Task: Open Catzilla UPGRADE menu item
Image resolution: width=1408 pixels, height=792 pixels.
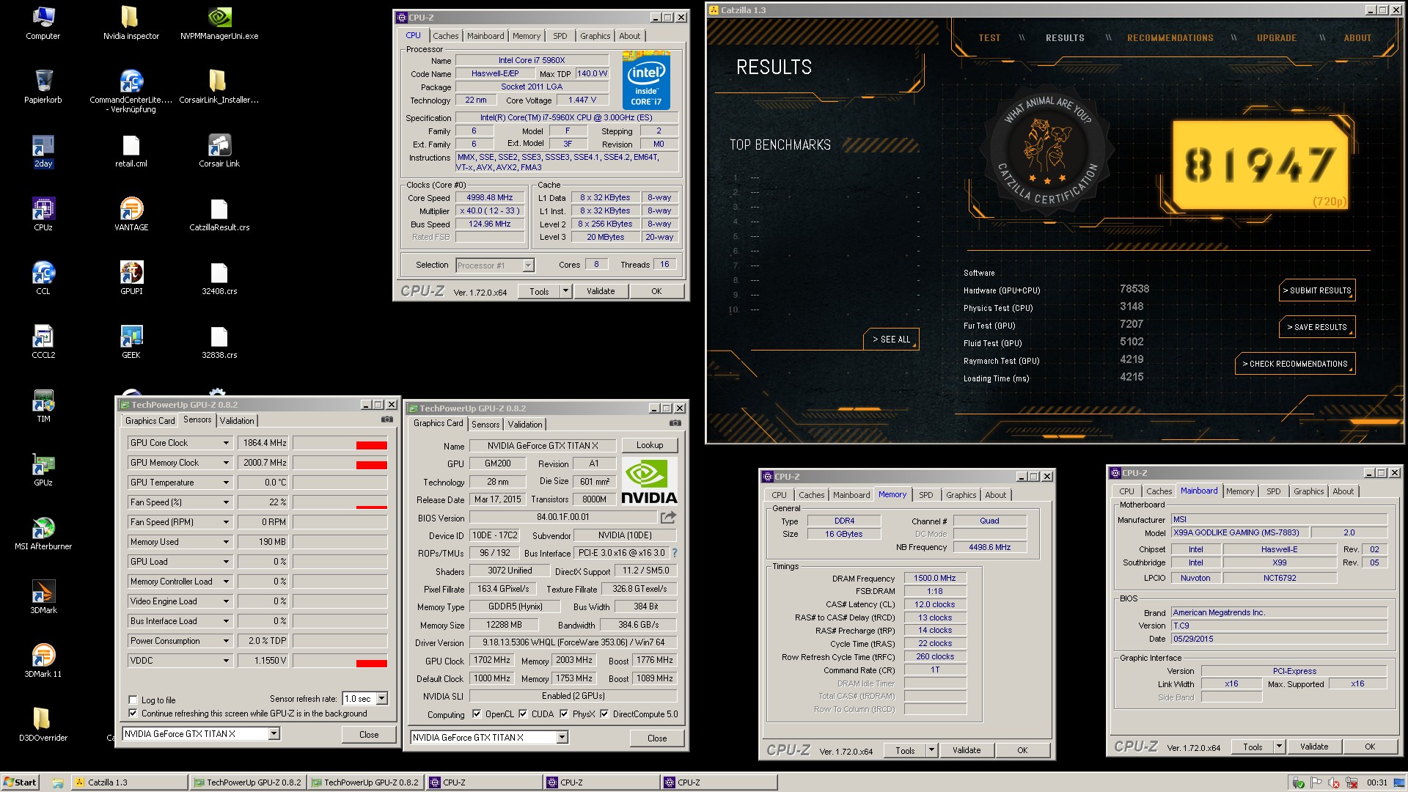Action: 1277,38
